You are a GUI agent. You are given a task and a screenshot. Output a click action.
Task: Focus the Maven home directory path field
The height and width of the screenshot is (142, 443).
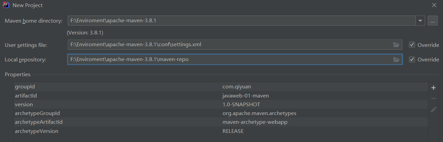241,21
